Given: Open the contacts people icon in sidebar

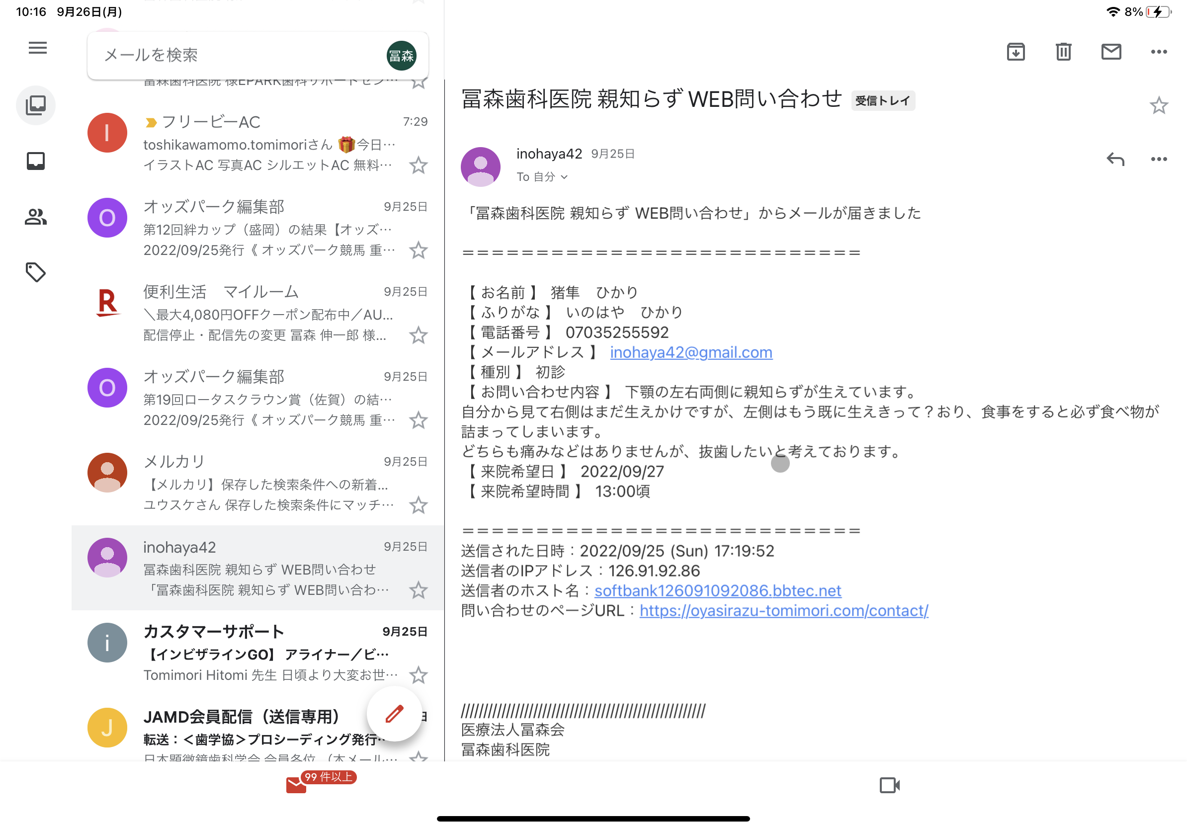Looking at the screenshot, I should [36, 217].
